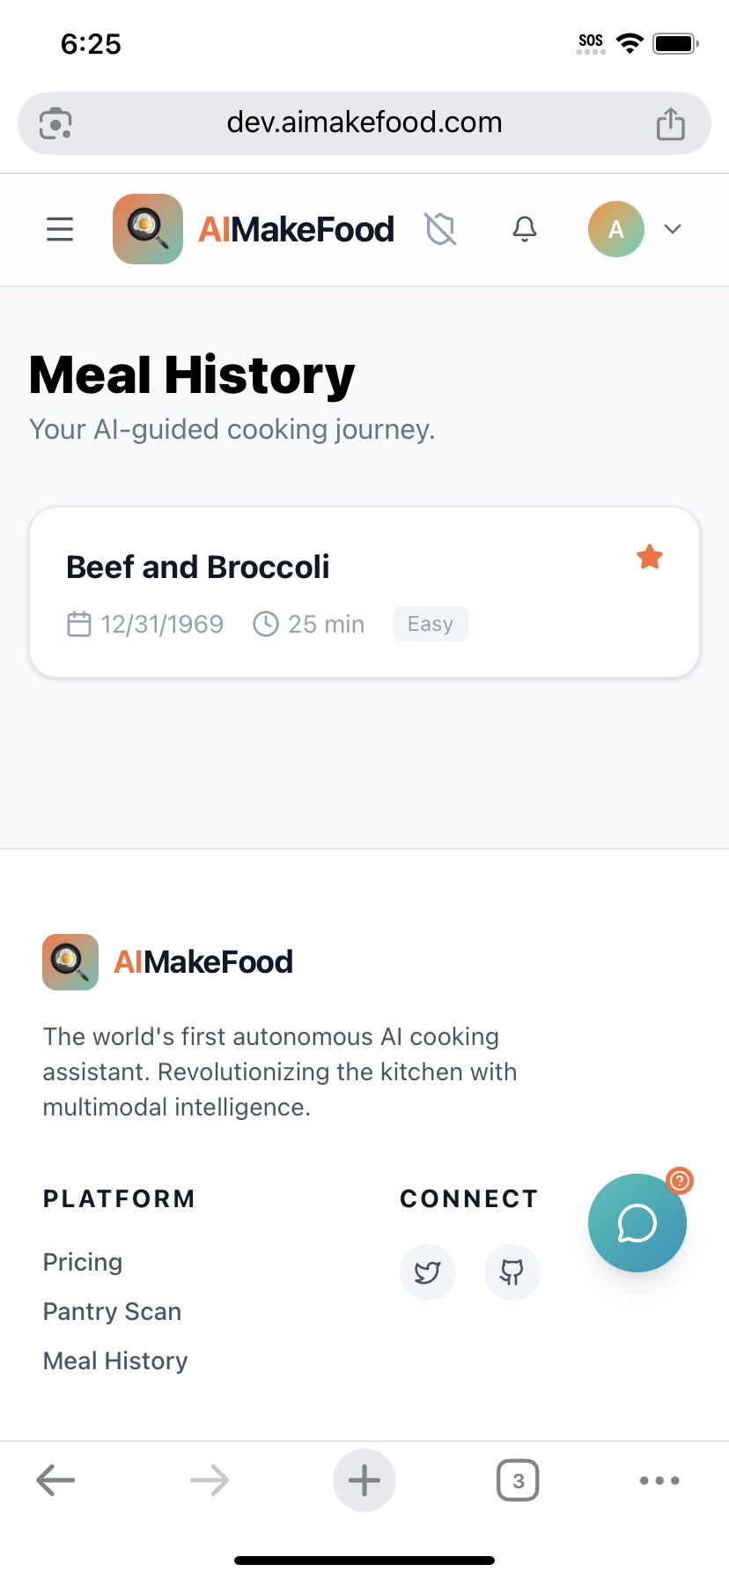Go back with browser back arrow

55,1480
